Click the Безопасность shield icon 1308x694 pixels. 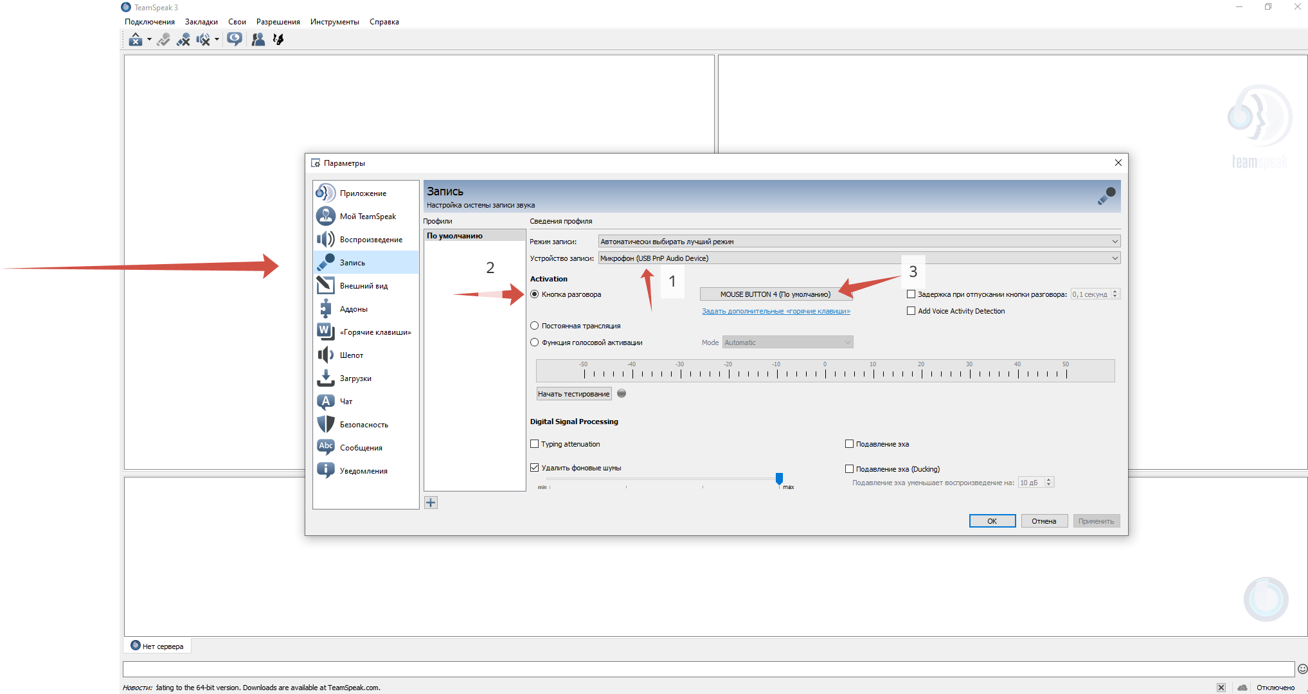(326, 424)
